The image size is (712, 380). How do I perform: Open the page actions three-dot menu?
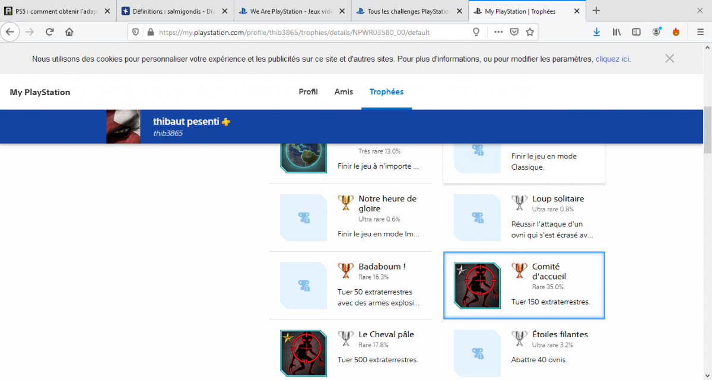pos(498,32)
